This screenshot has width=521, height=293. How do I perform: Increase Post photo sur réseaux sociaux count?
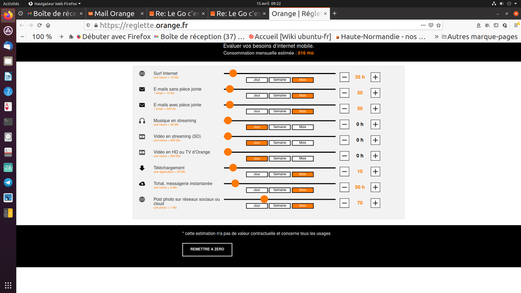click(375, 203)
